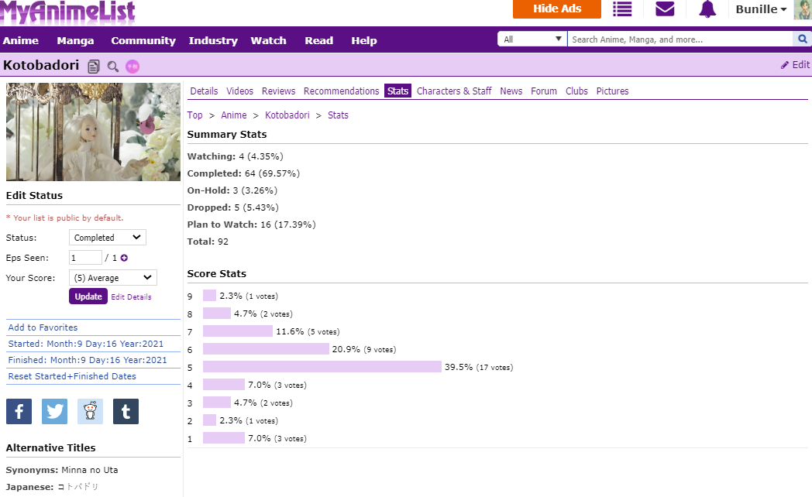Click Add to Favorites

point(43,327)
